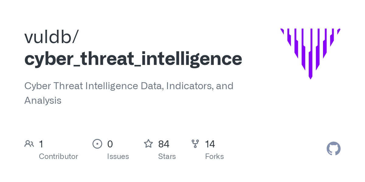Click the contributors people icon

point(29,144)
